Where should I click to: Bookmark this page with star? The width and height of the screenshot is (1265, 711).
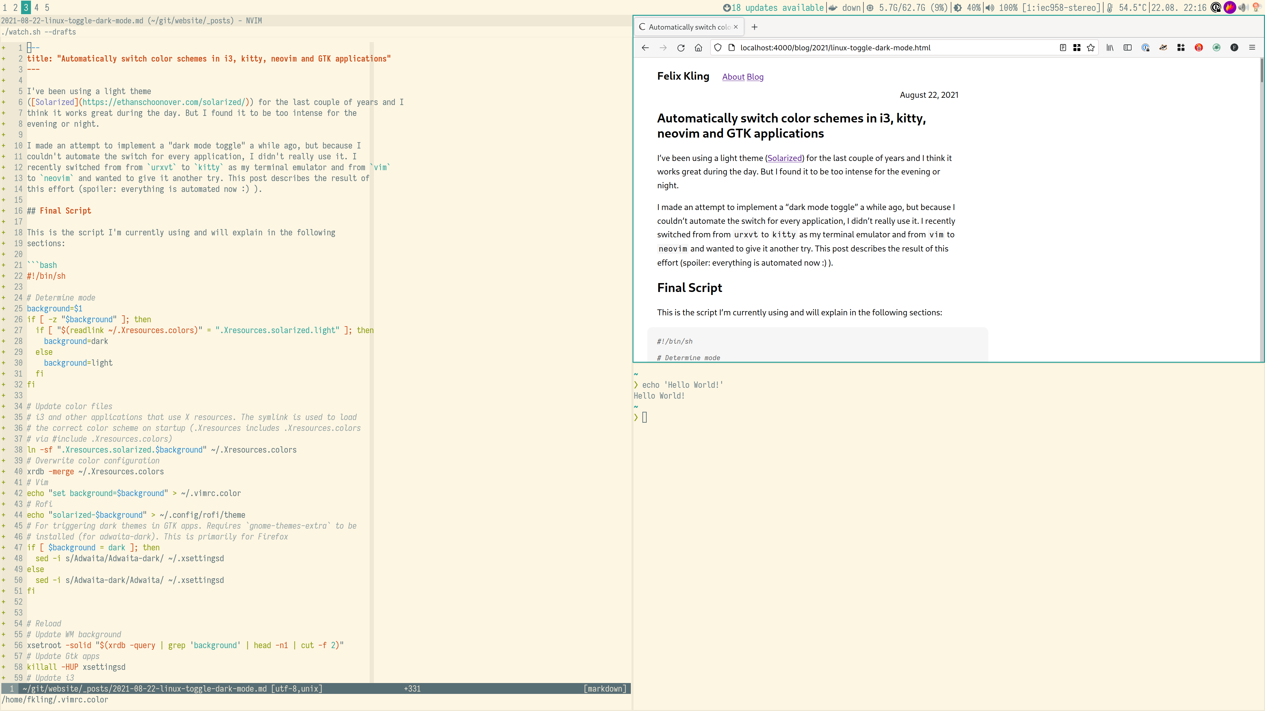click(x=1091, y=48)
